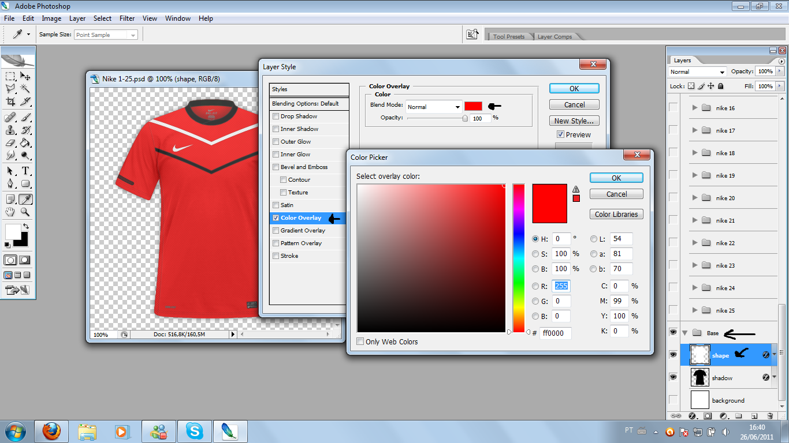789x443 pixels.
Task: Toggle the Preview checkbox in Layer Style
Action: pos(560,134)
